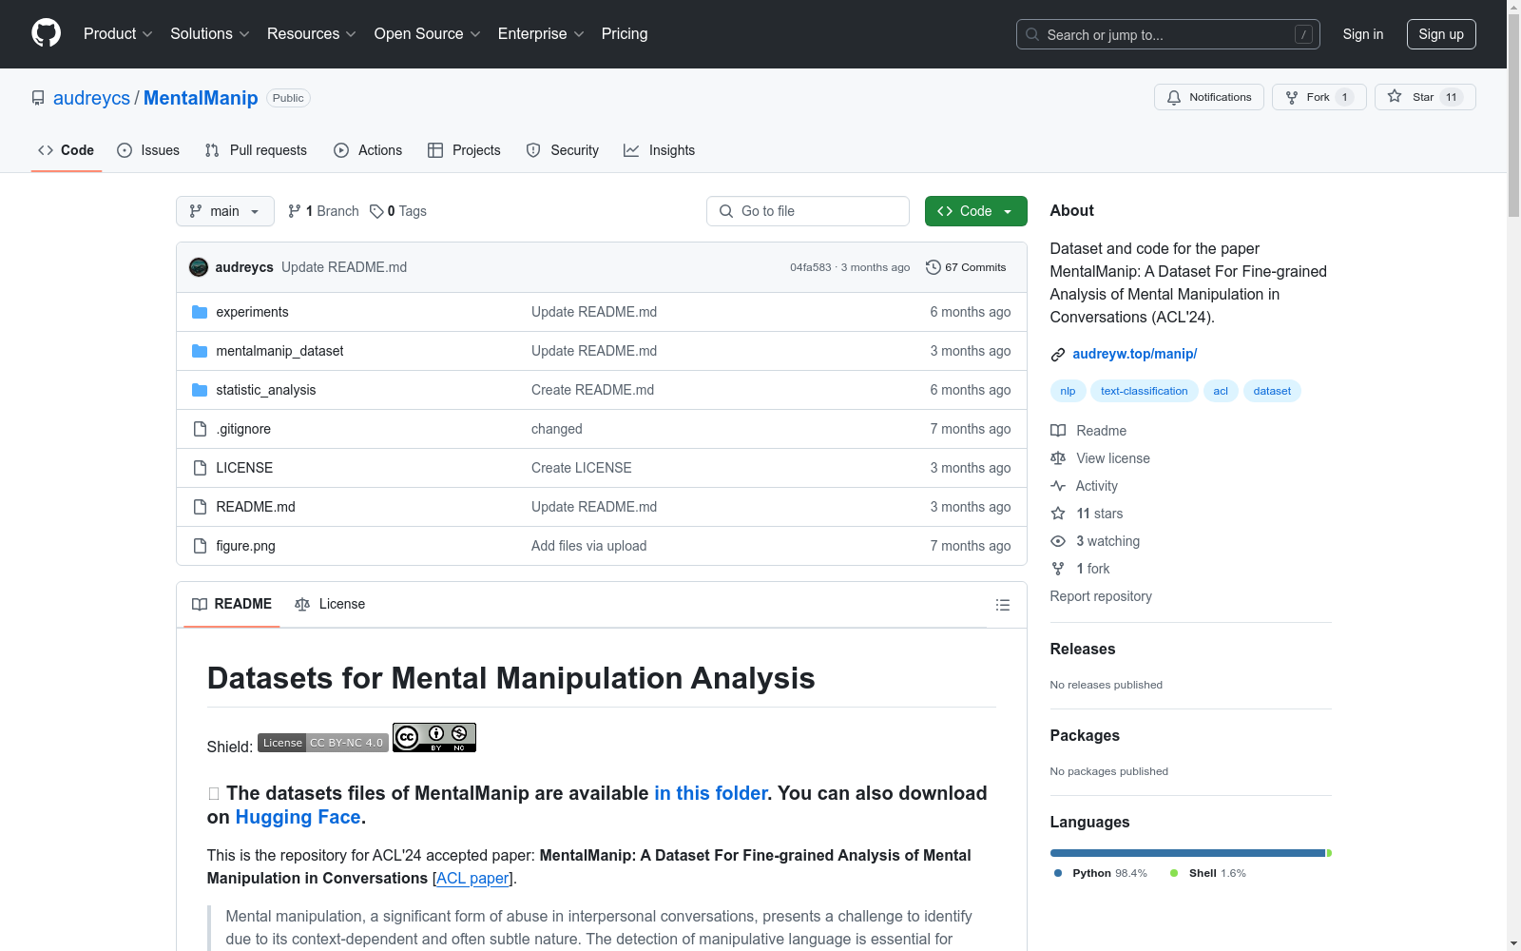The image size is (1521, 951).
Task: Expand the Resources menu
Action: 312,33
